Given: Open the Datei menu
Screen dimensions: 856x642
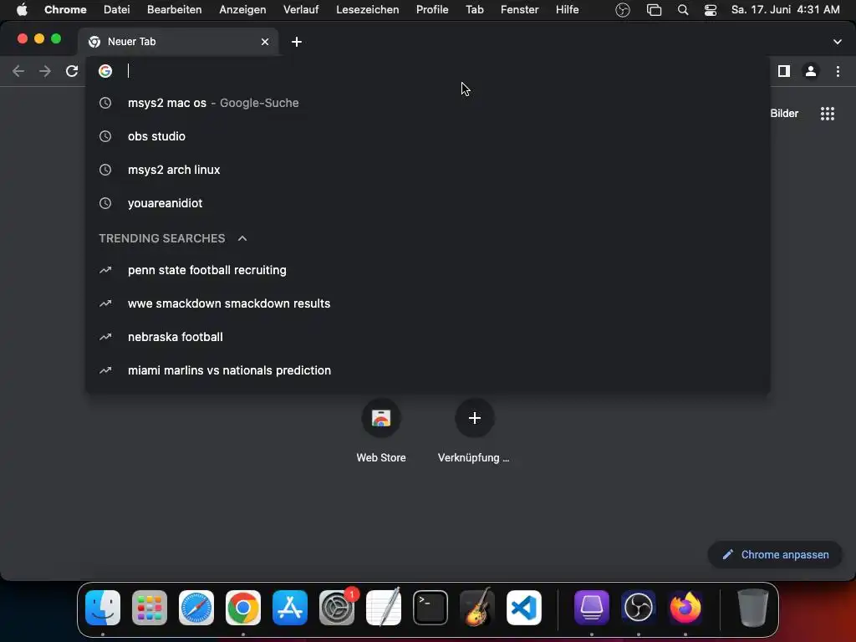Looking at the screenshot, I should coord(117,9).
